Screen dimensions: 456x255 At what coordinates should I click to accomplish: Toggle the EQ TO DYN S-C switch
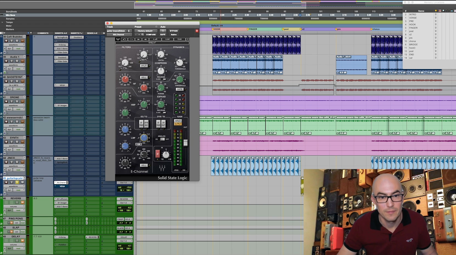point(147,124)
